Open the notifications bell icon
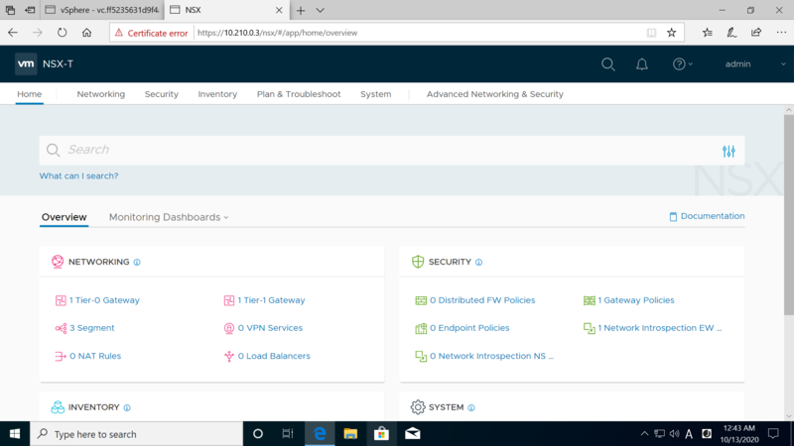 point(642,64)
